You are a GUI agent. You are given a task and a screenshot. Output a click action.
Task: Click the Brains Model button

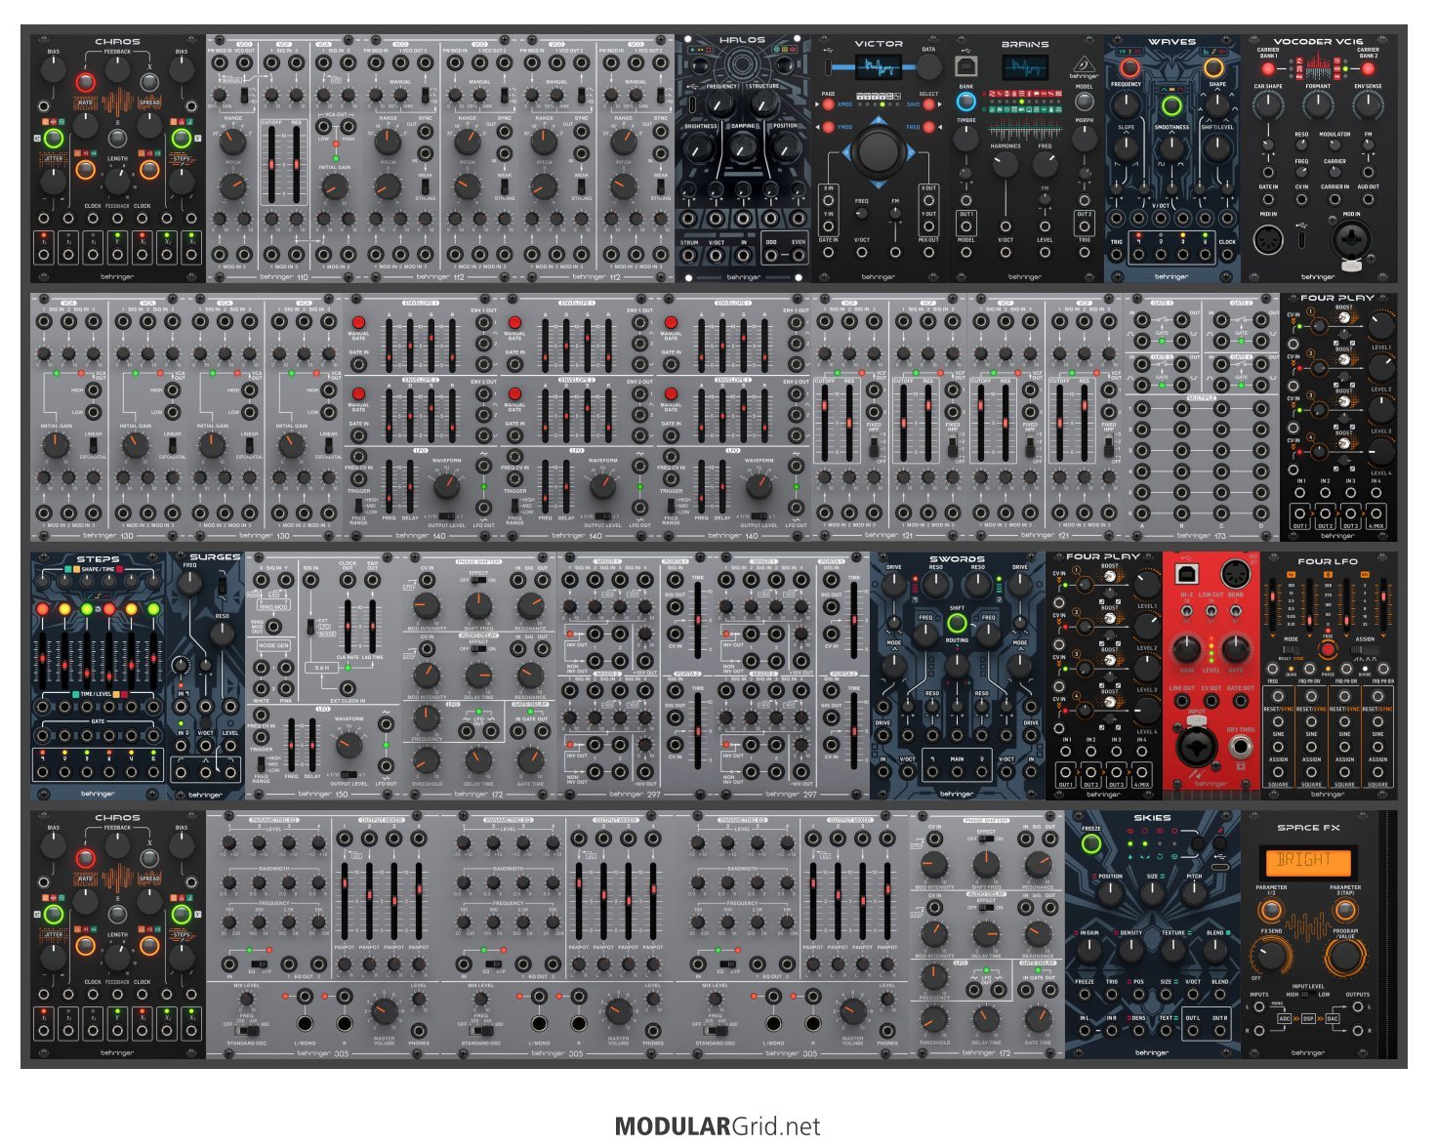1084,101
